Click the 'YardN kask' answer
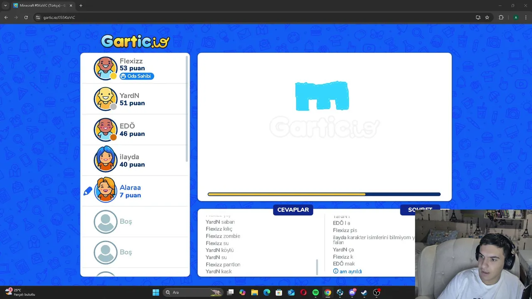The image size is (532, 299). point(219,271)
